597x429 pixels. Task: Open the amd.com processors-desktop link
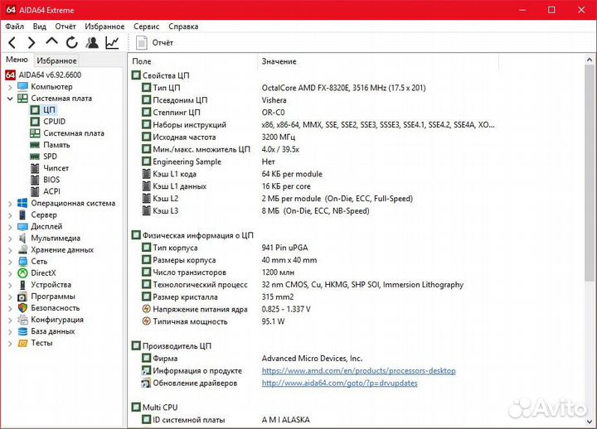point(359,371)
